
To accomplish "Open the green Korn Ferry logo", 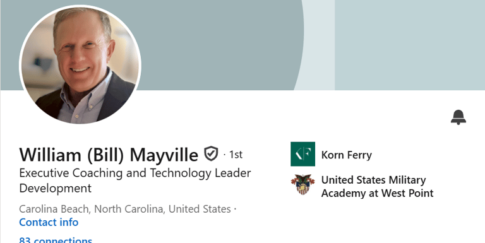I will pyautogui.click(x=302, y=154).
